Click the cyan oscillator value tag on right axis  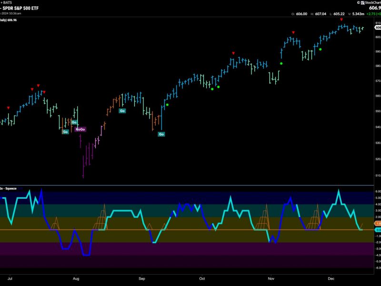[x=378, y=230]
